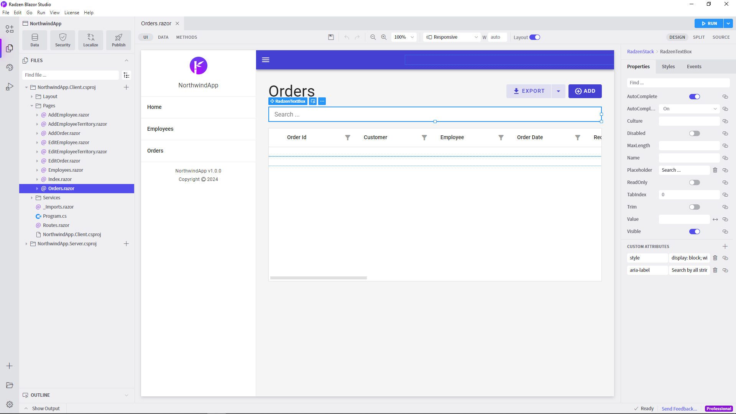Open app settings via the gear icon
The width and height of the screenshot is (736, 414).
[9, 404]
